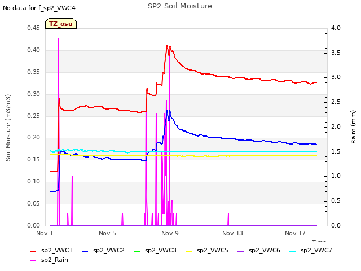Screen dimensions: 361x271
Task: Click the SP2 Soil Moisture chart title
Action: tap(180, 6)
